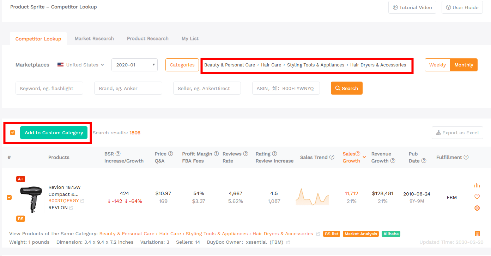Open the calculator icon at the bottom right
Viewport: 491px width, 256px height.
pyautogui.click(x=478, y=233)
